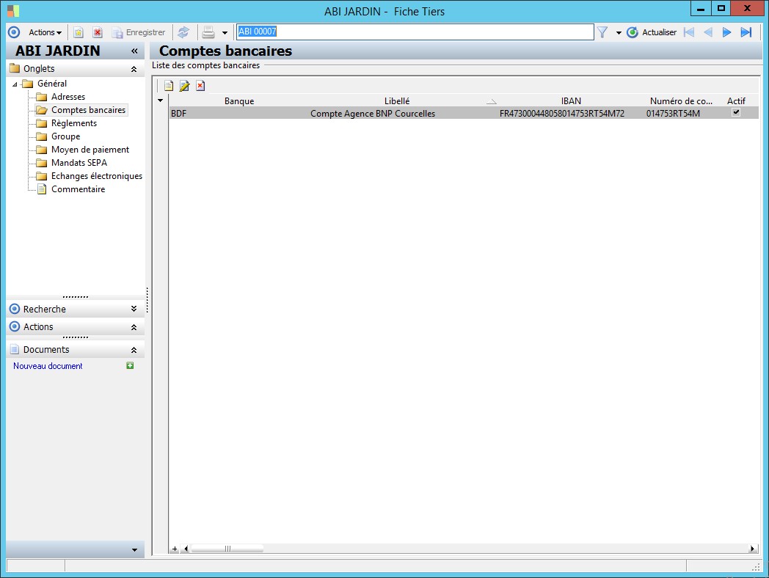This screenshot has width=769, height=578.
Task: Click the delete record toolbar icon
Action: pos(98,32)
